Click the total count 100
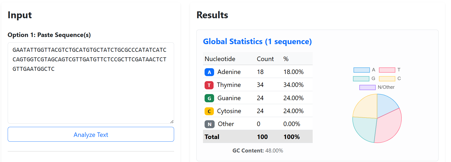 262,137
